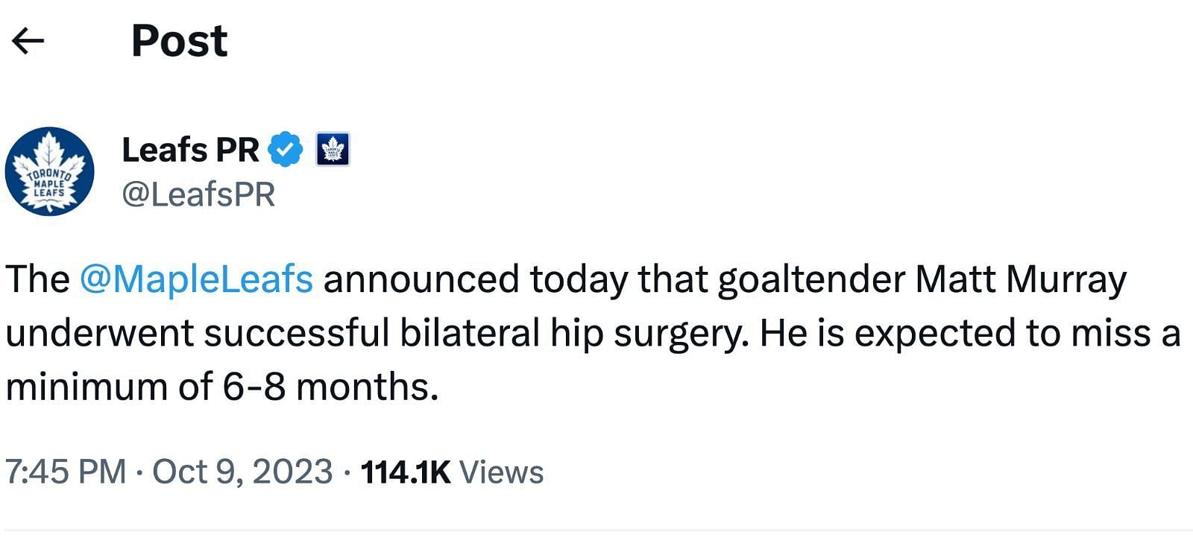Open the @MapleLeafs mention link
This screenshot has width=1193, height=552.
point(196,280)
